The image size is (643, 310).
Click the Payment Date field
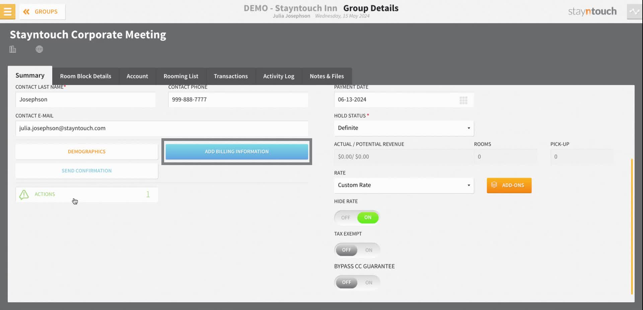pyautogui.click(x=404, y=99)
